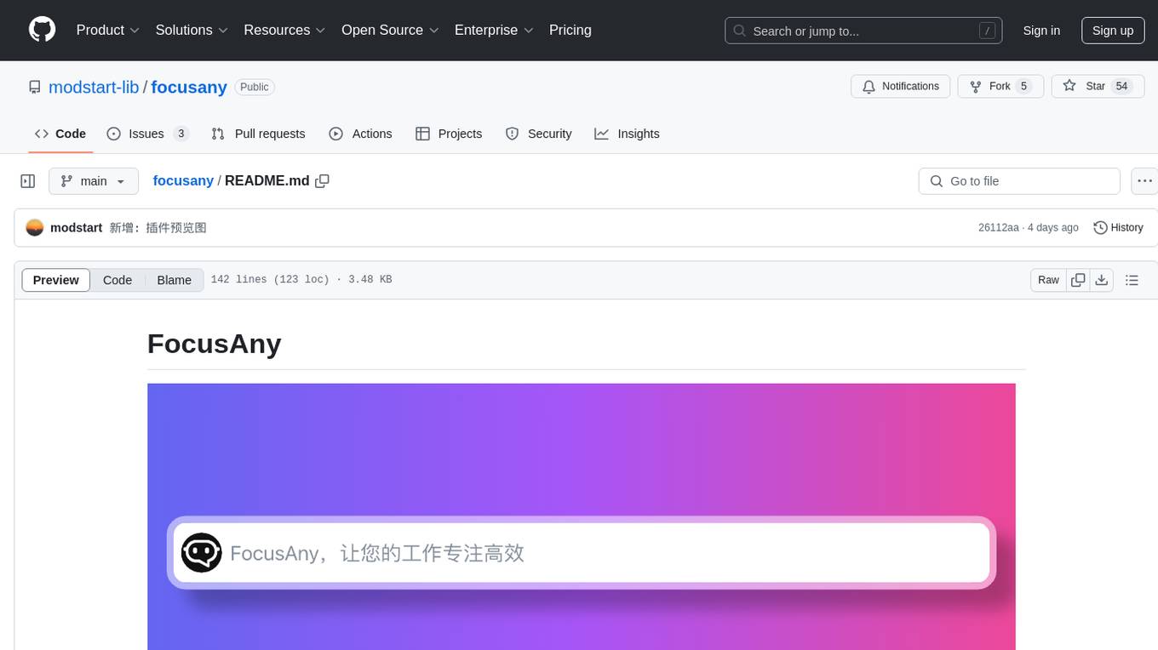This screenshot has height=650, width=1158.
Task: Click the focusany breadcrumb link
Action: [183, 181]
